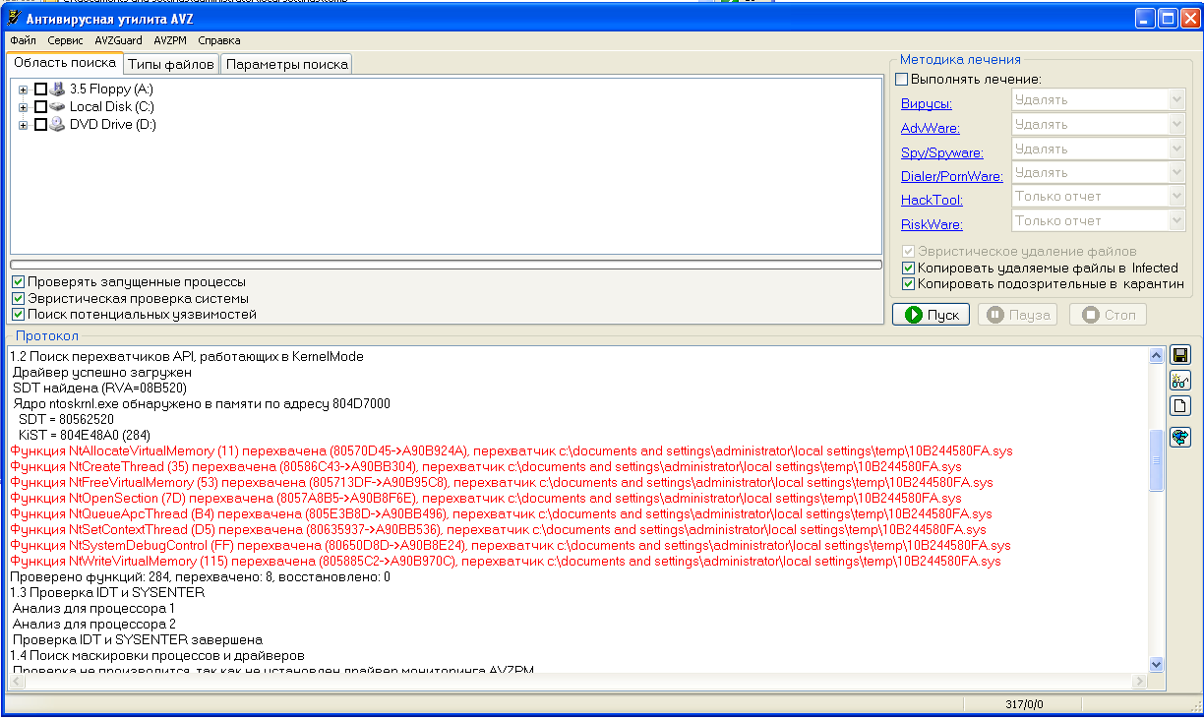Select the NtSystemDebugControl (FF) log line
Image resolution: width=1204 pixels, height=719 pixels.
pyautogui.click(x=511, y=545)
